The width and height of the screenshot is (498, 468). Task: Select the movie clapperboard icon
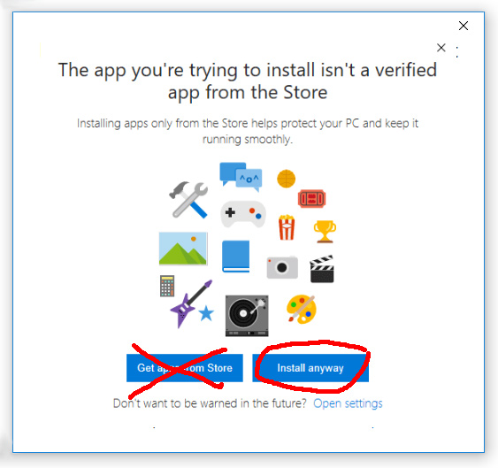point(322,269)
